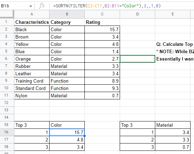Select column D header
Image resolution: width=194 pixels, height=154 pixels.
[x=137, y=14]
